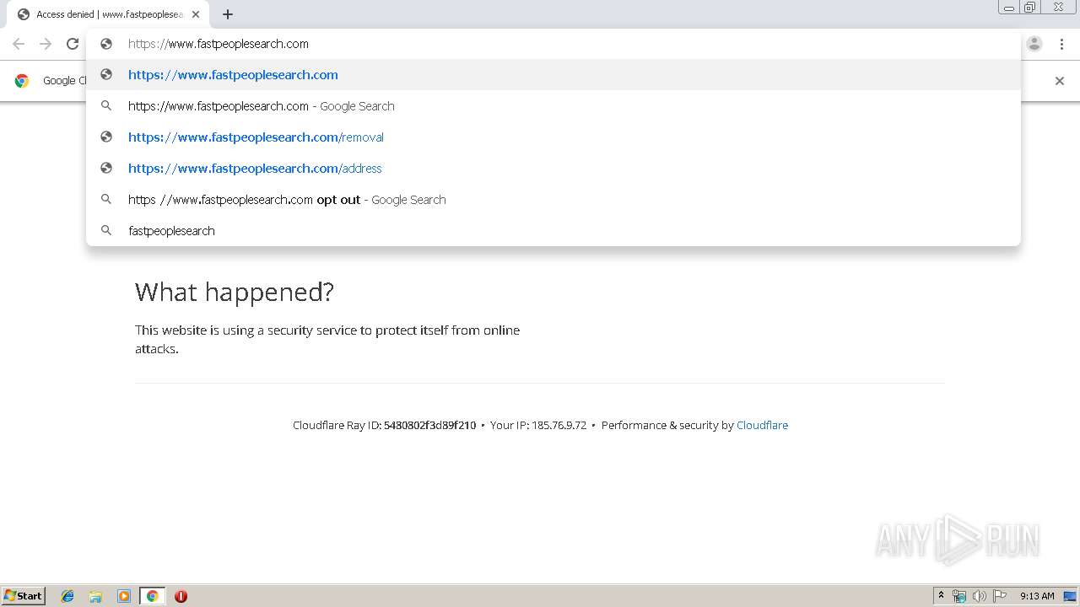
Task: Click the Google Chrome logo in info bar
Action: [22, 81]
